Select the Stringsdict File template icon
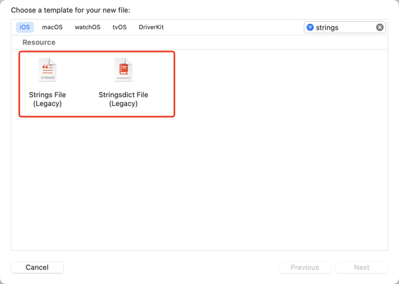The image size is (399, 284). click(x=123, y=70)
